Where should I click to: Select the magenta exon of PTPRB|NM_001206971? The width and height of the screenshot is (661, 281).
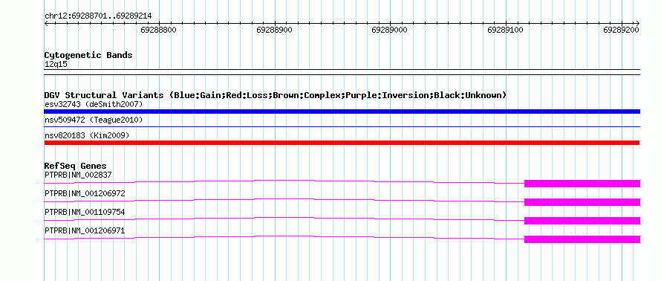582,239
